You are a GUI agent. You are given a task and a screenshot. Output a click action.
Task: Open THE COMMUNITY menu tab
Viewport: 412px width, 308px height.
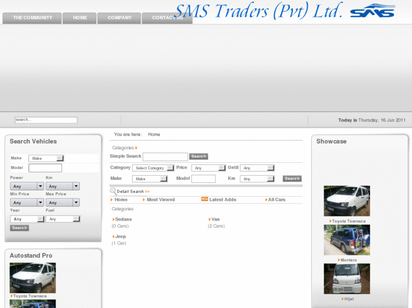click(32, 18)
